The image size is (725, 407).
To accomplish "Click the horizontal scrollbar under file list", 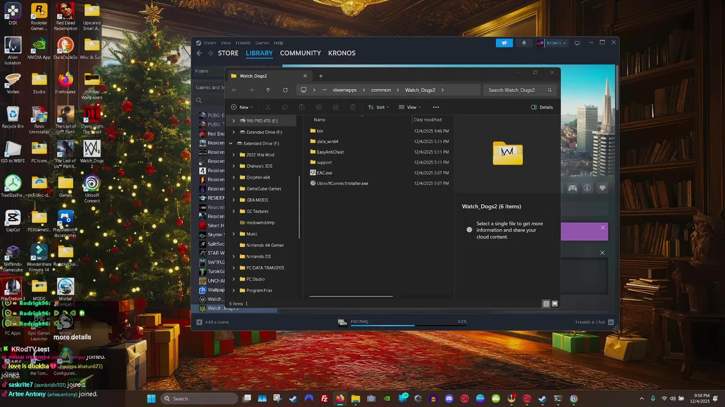I will coord(351,296).
